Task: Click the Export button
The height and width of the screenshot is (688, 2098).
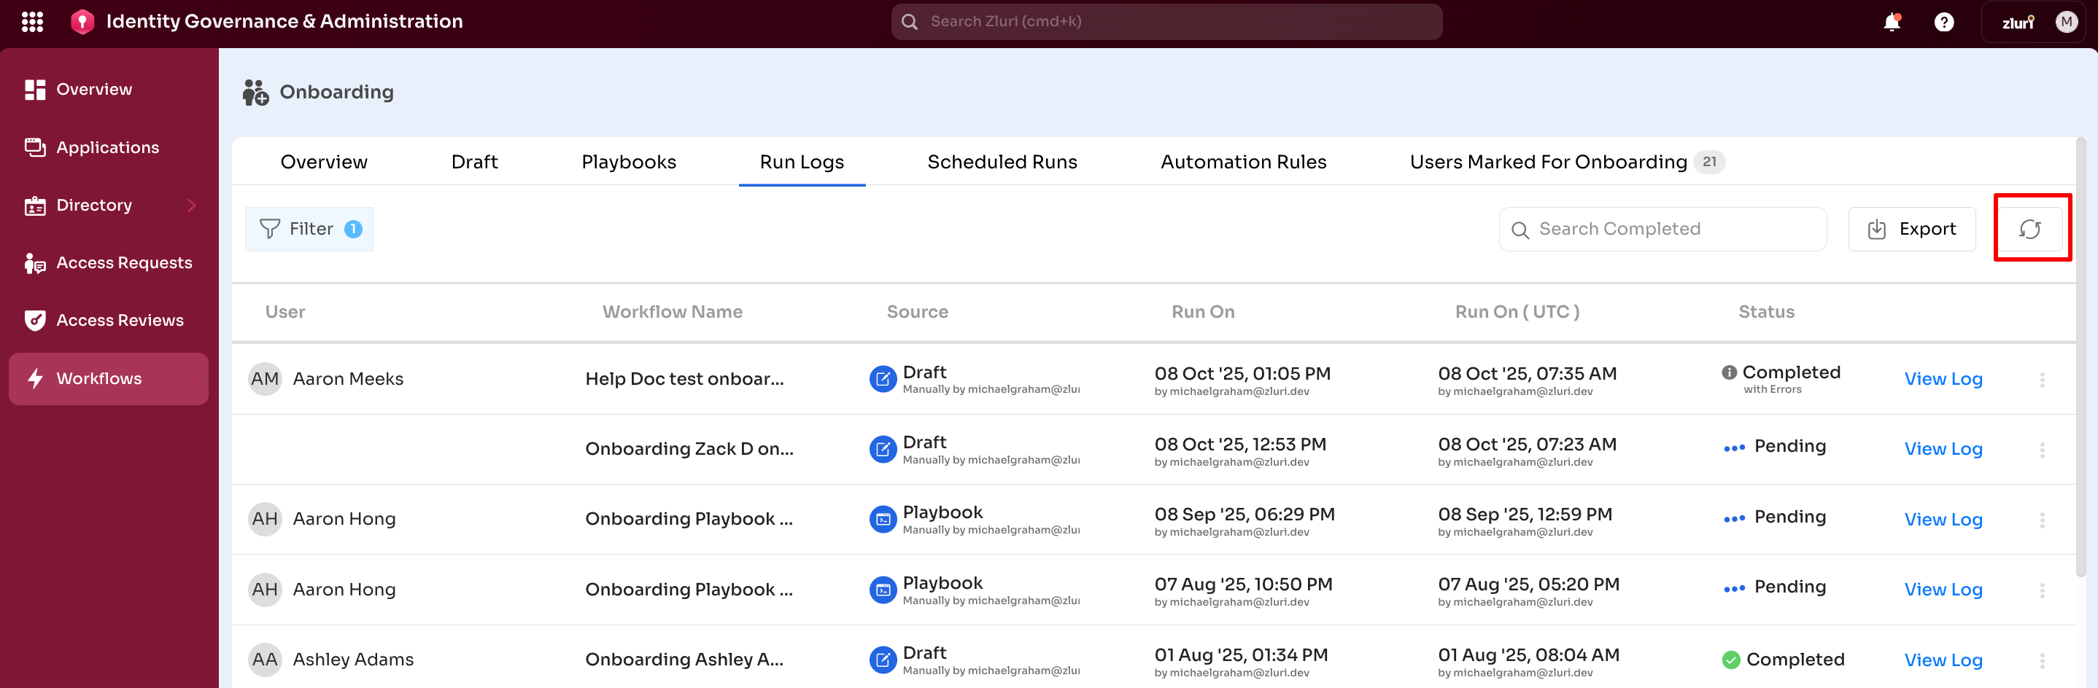Action: point(1911,229)
